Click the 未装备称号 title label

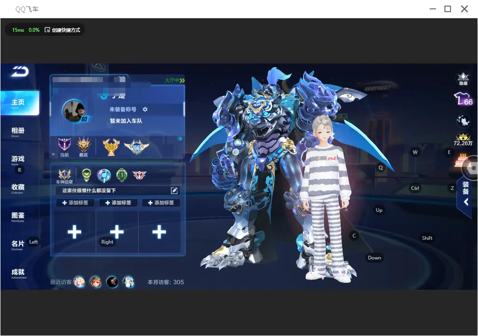[x=123, y=109]
